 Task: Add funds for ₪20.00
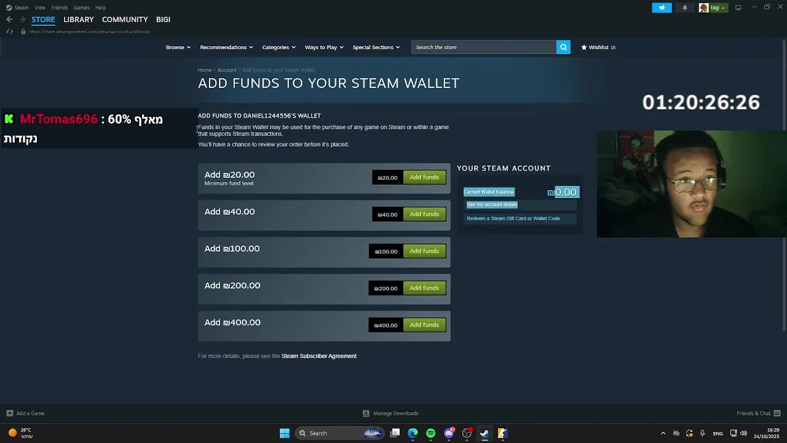pos(424,178)
